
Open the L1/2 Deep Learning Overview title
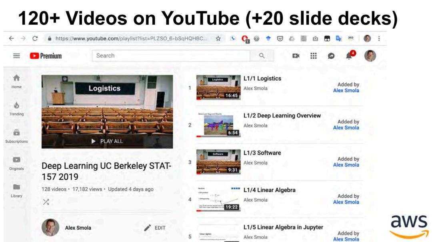(x=282, y=116)
